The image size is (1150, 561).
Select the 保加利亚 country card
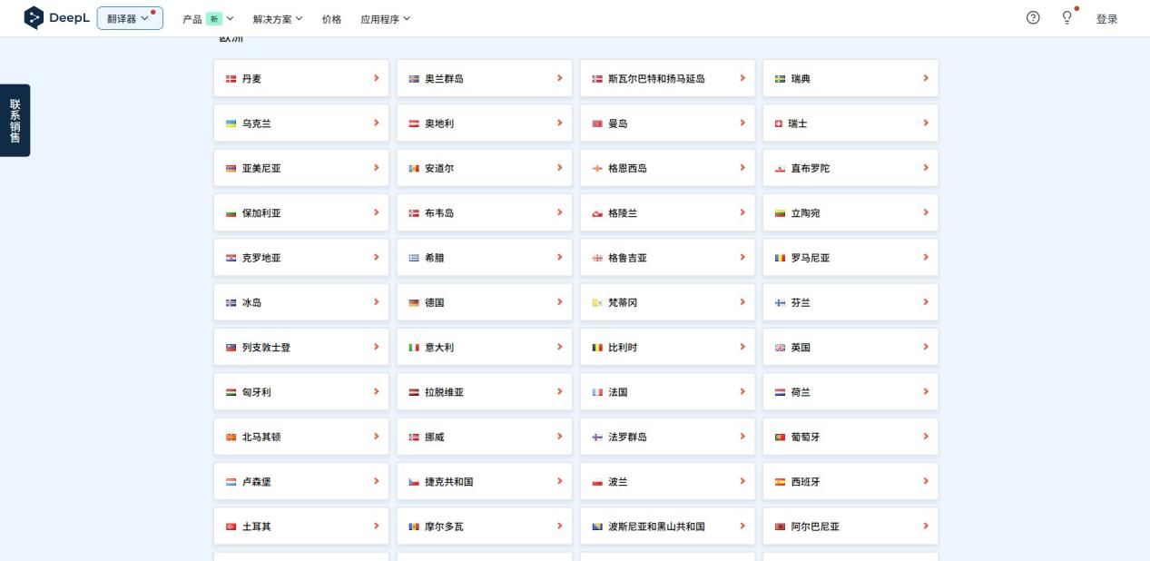[x=301, y=213]
